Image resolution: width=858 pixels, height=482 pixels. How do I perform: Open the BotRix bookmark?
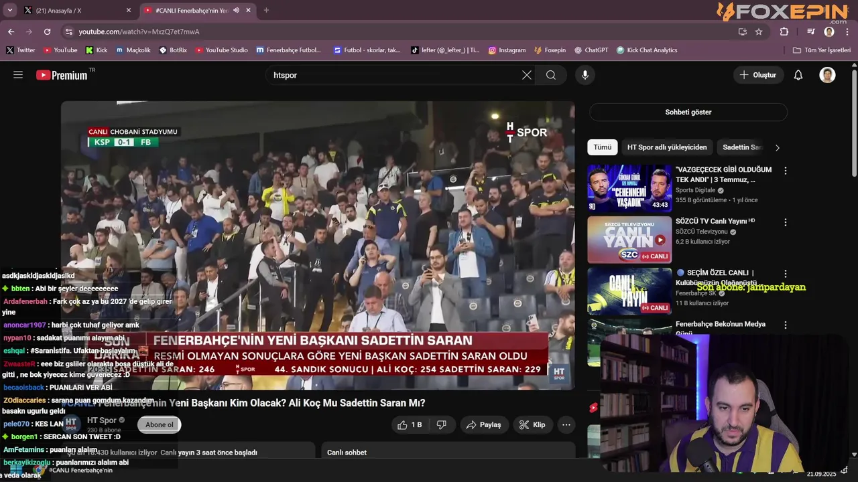click(x=173, y=50)
